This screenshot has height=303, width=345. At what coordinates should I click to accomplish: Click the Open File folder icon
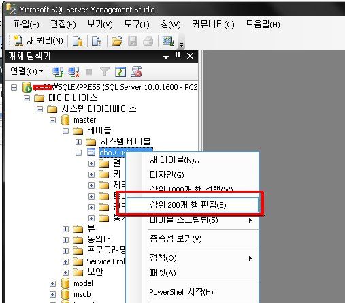pyautogui.click(x=117, y=42)
